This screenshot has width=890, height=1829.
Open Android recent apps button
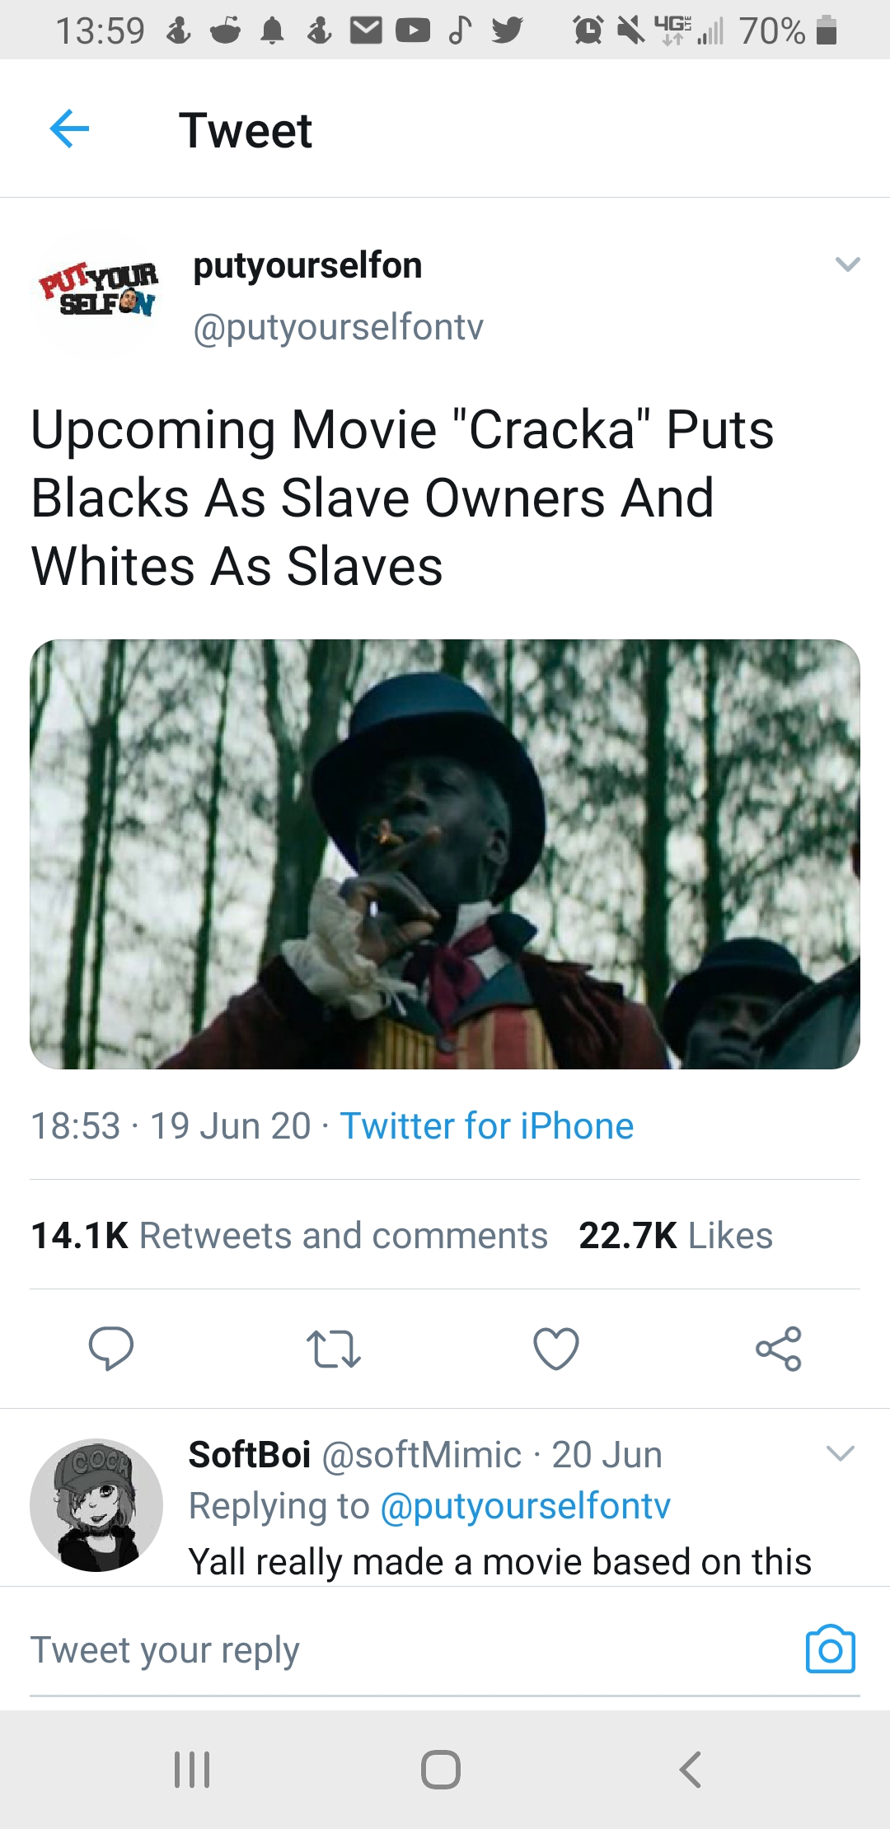click(x=193, y=1769)
